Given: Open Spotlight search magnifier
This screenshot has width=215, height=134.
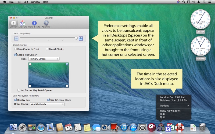Looking at the screenshot, I should pyautogui.click(x=204, y=2).
